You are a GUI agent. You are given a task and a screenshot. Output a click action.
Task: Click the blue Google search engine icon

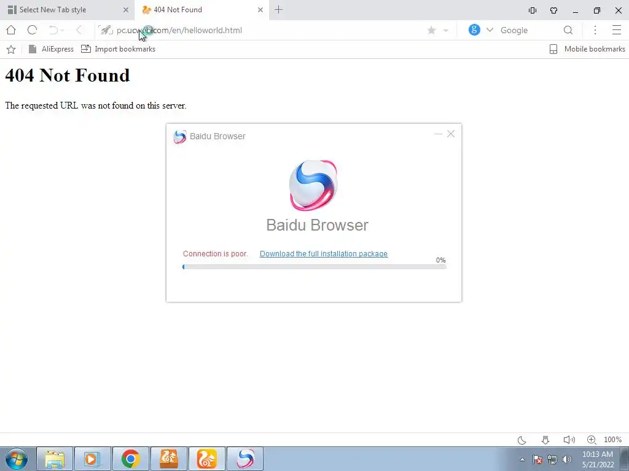point(474,29)
